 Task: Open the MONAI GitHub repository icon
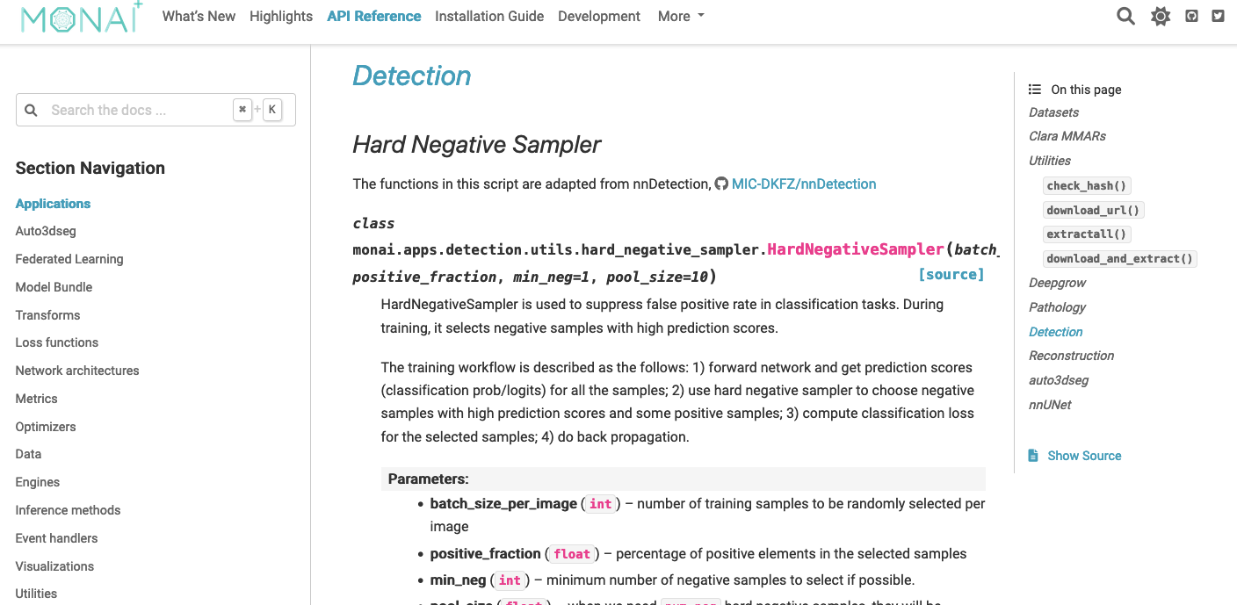[x=1191, y=16]
